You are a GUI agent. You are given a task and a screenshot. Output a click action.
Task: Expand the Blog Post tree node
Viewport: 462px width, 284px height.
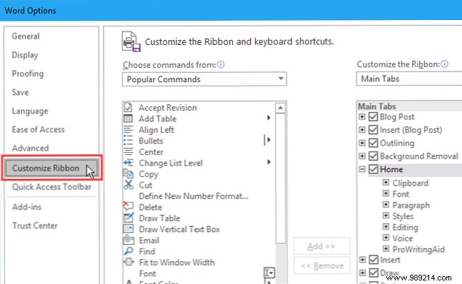[x=362, y=117]
